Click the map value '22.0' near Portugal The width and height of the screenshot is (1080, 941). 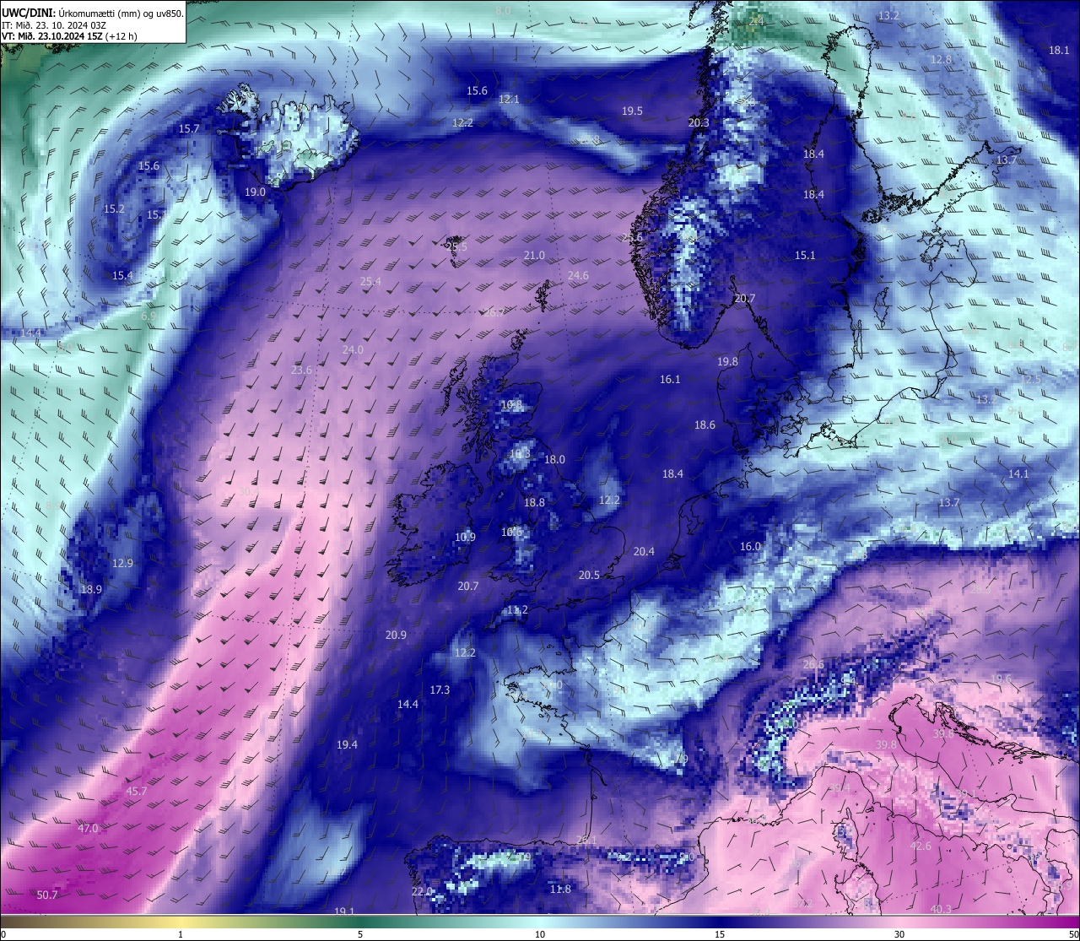(422, 891)
